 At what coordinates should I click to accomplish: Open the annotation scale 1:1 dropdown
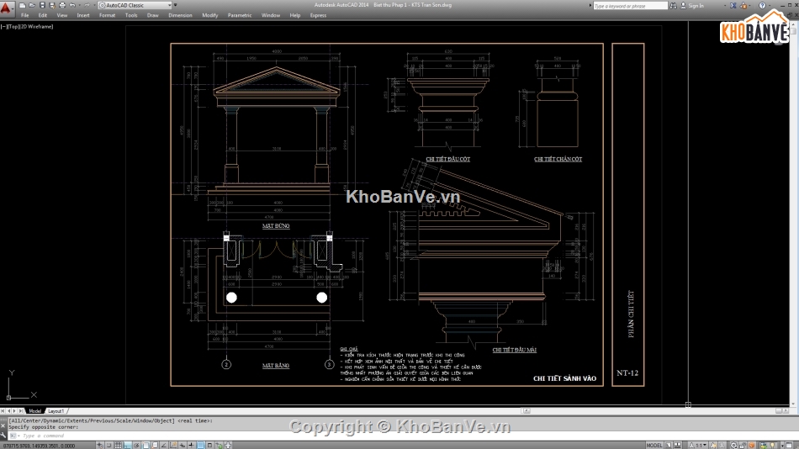[699, 445]
